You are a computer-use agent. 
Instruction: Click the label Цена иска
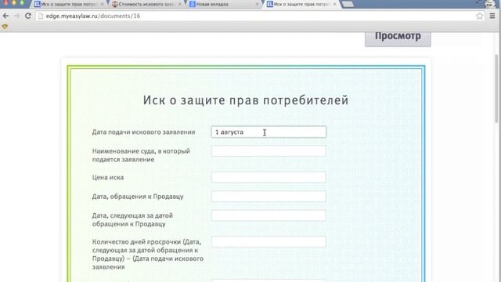tap(108, 178)
